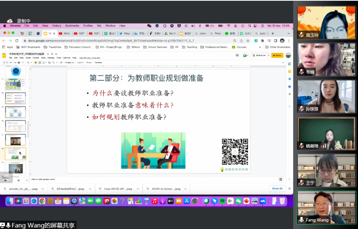The width and height of the screenshot is (358, 229).
Task: Open the Google Calendar side panel icon
Action: coord(289,63)
